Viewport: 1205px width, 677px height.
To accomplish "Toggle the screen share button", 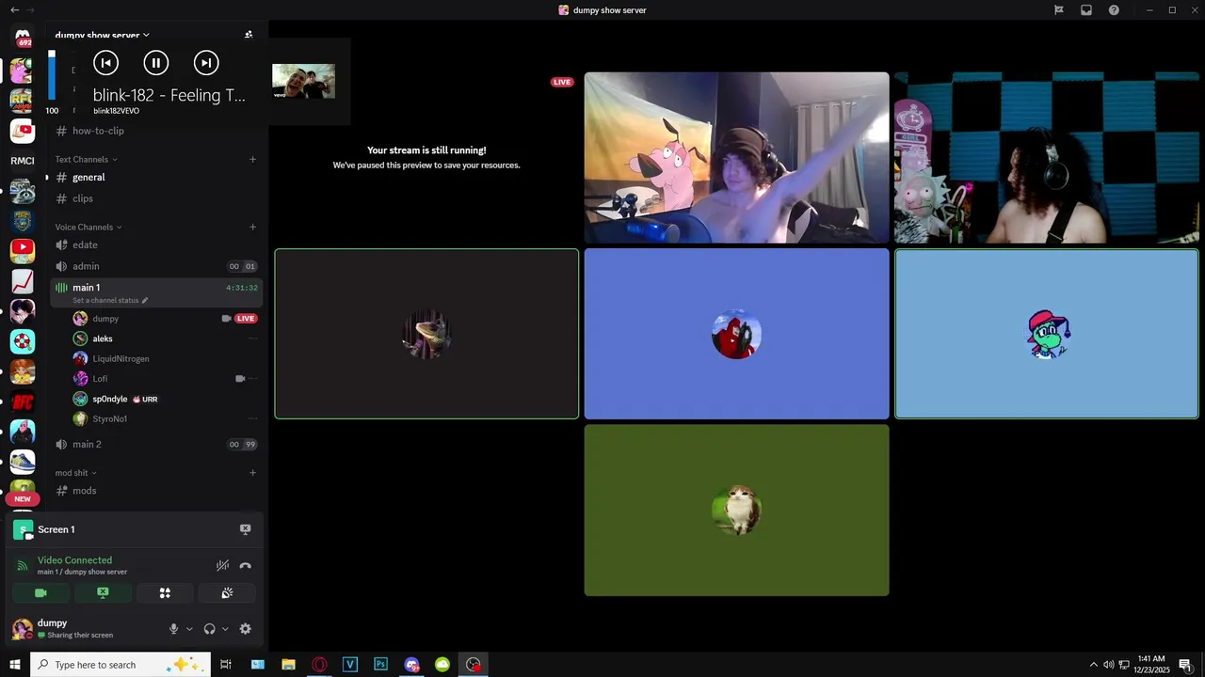I will [x=103, y=593].
